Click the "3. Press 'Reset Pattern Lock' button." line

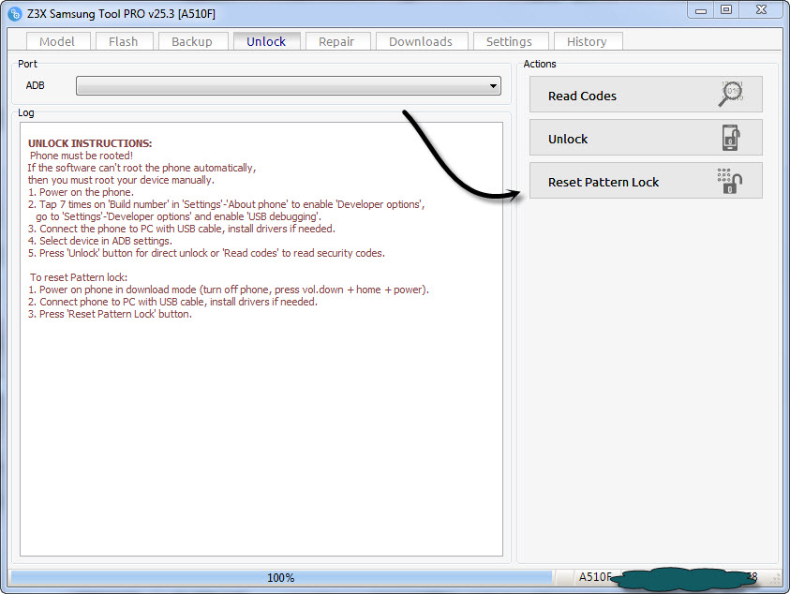(110, 314)
